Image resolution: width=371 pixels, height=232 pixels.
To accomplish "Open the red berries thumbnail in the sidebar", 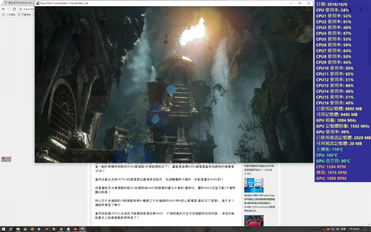I will [x=254, y=221].
